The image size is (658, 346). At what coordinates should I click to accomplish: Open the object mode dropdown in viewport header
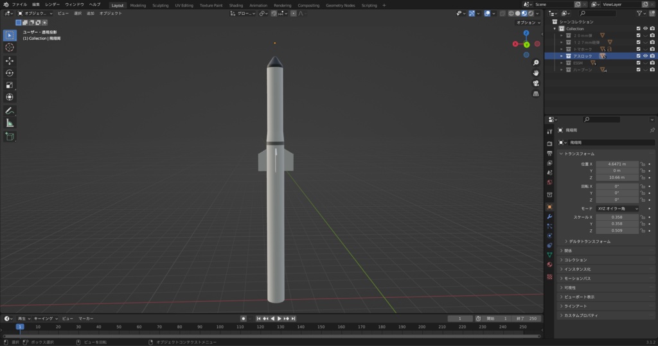(35, 13)
